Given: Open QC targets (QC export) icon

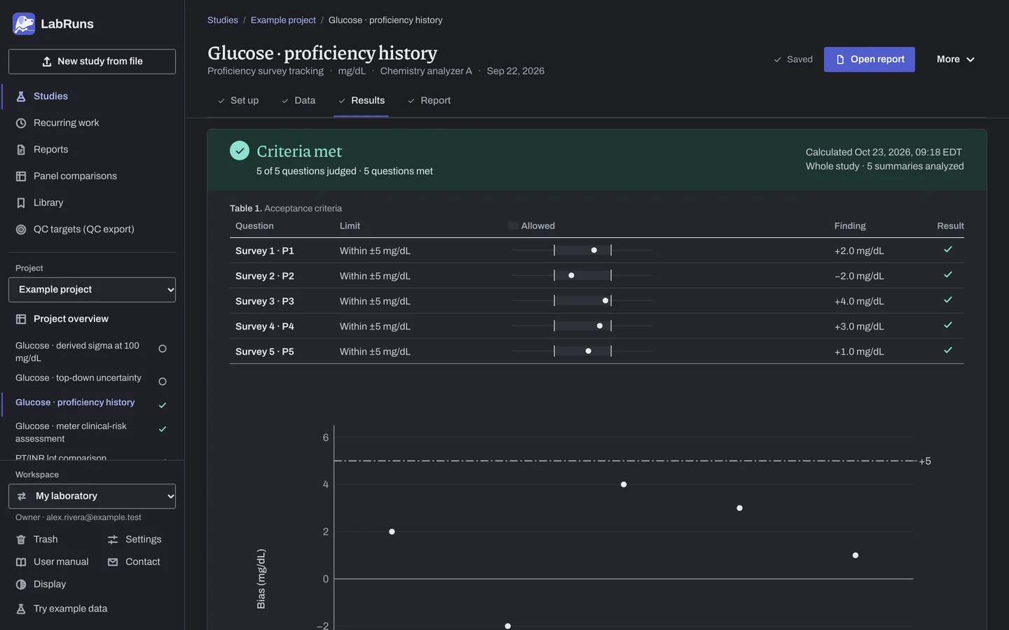Looking at the screenshot, I should (x=21, y=230).
